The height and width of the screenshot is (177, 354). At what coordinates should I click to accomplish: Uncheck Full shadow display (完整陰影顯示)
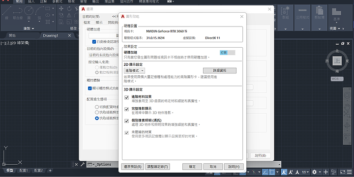[x=127, y=109]
